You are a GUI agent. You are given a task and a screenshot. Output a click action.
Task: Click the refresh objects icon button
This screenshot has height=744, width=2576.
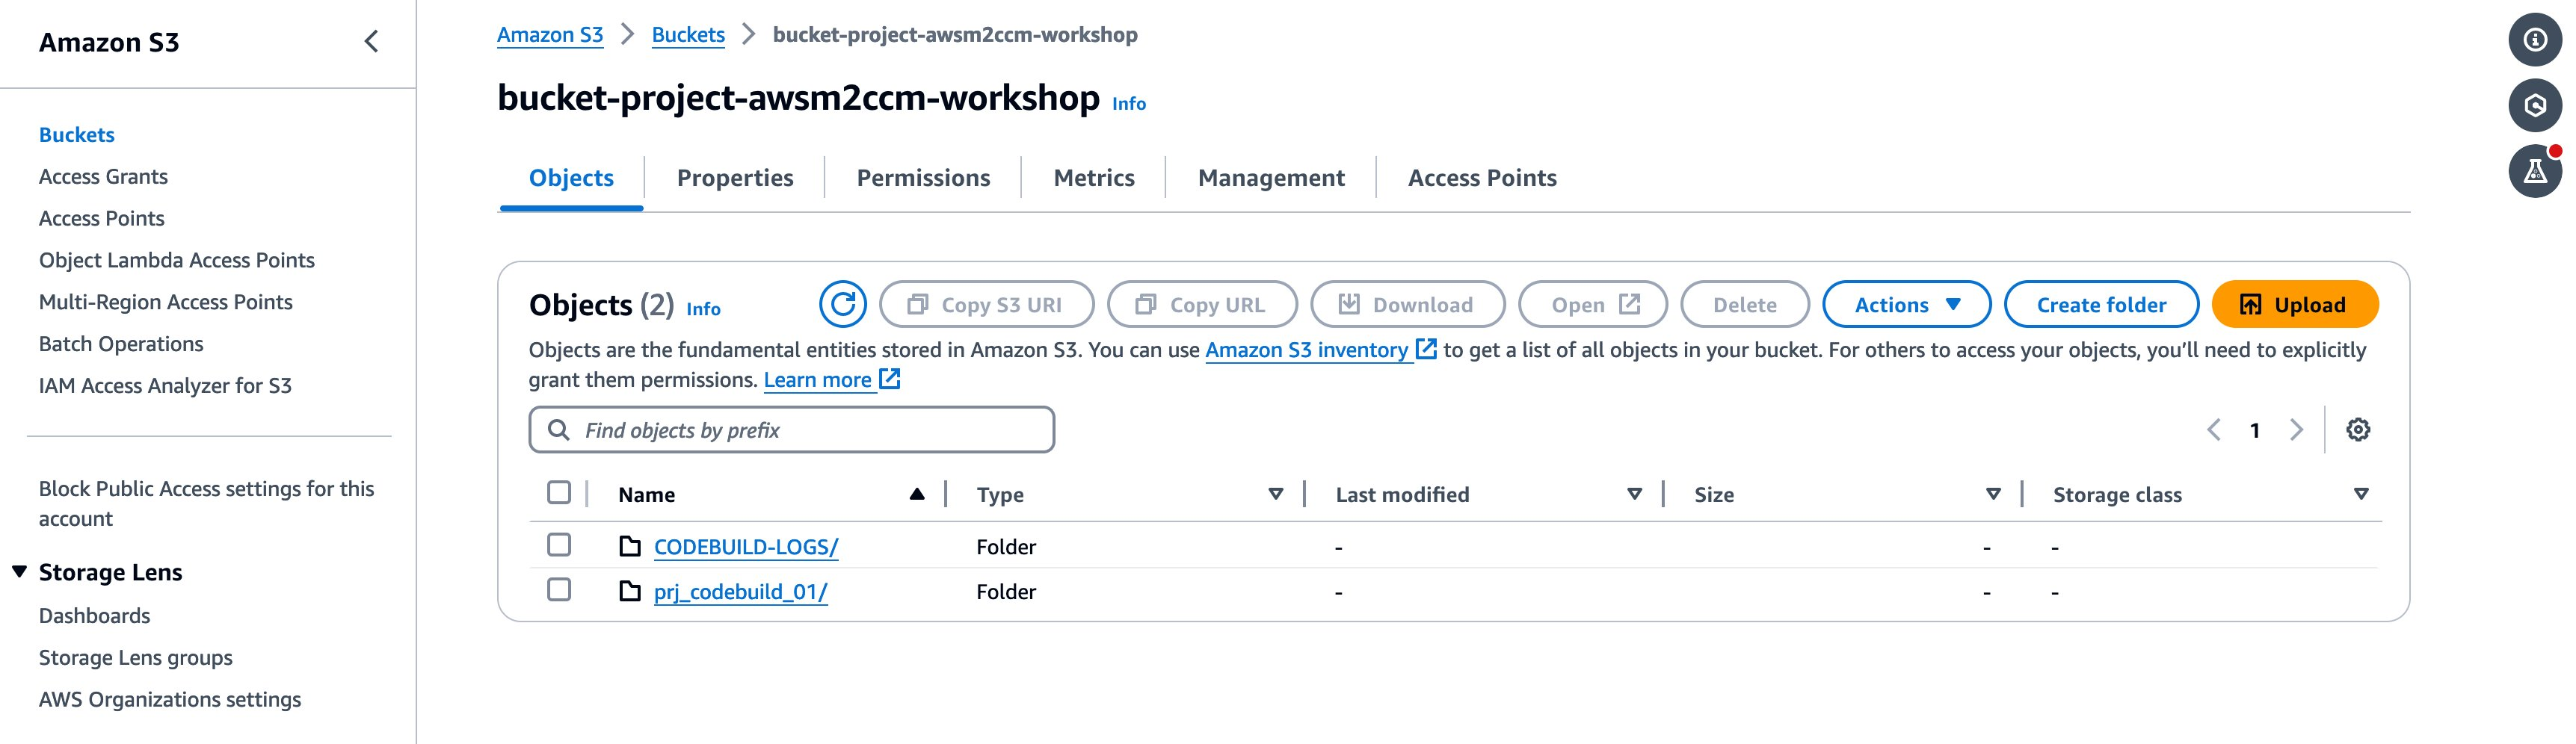pos(842,305)
